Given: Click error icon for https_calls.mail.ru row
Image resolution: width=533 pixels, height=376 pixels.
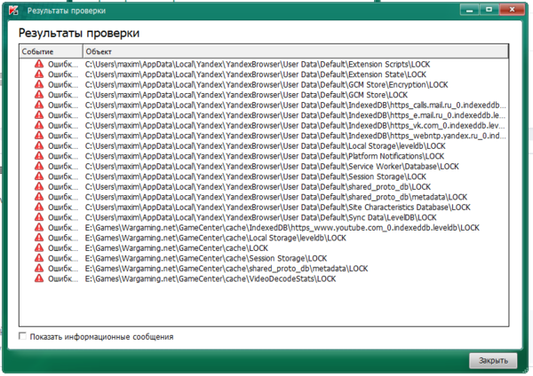Looking at the screenshot, I should [39, 105].
